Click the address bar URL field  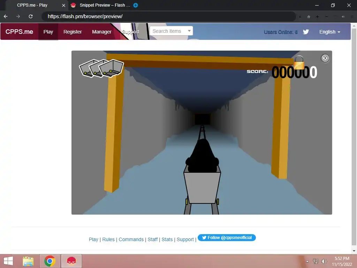[168, 16]
